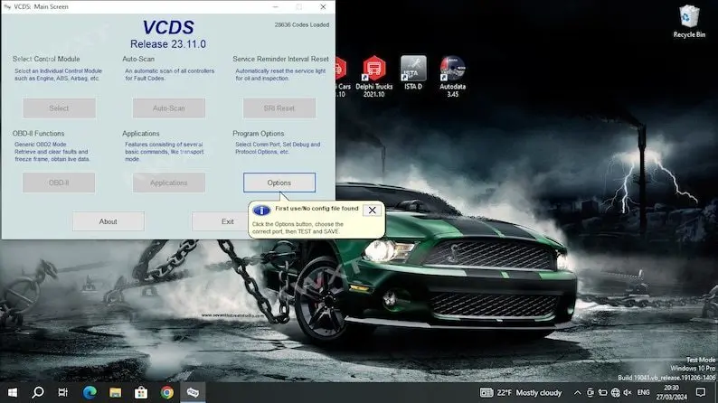This screenshot has width=718, height=403.
Task: Open the clock showing 20:30
Action: (x=671, y=392)
